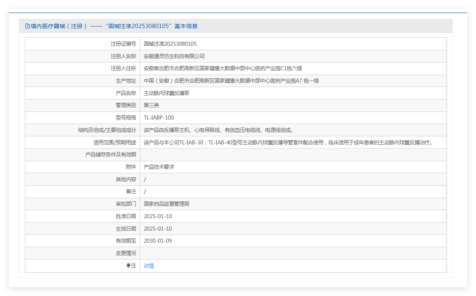Click the 备注 label cell
The height and width of the screenshot is (296, 476).
[x=83, y=192]
